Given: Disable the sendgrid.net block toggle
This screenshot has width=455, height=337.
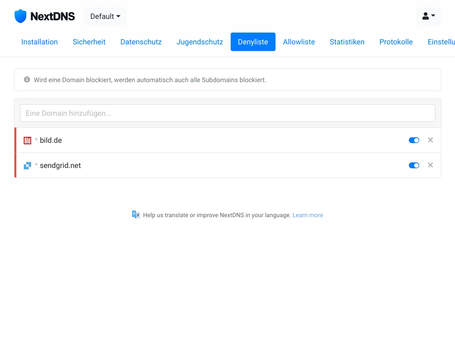Looking at the screenshot, I should (x=414, y=165).
